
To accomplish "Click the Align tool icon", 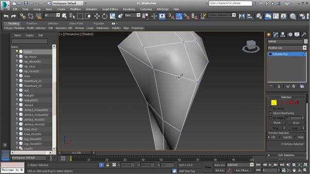I will [x=250, y=16].
